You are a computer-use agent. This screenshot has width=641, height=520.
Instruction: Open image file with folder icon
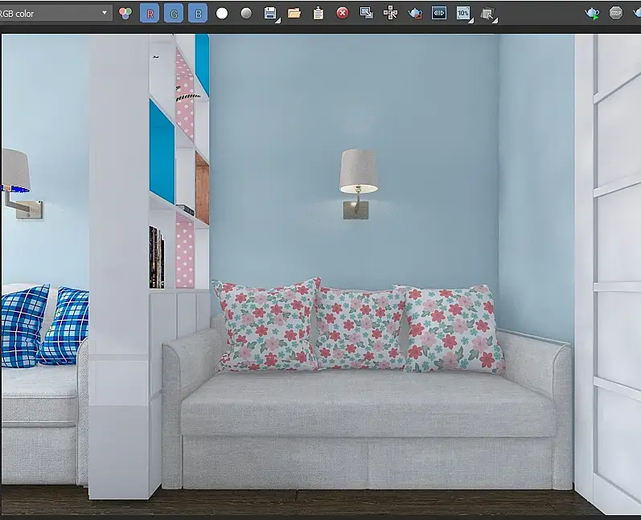point(294,14)
